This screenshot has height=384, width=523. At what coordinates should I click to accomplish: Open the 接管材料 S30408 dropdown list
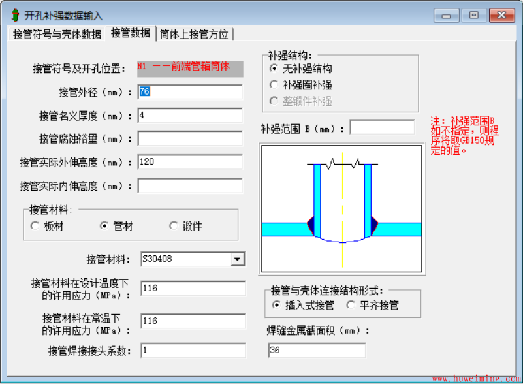click(238, 259)
